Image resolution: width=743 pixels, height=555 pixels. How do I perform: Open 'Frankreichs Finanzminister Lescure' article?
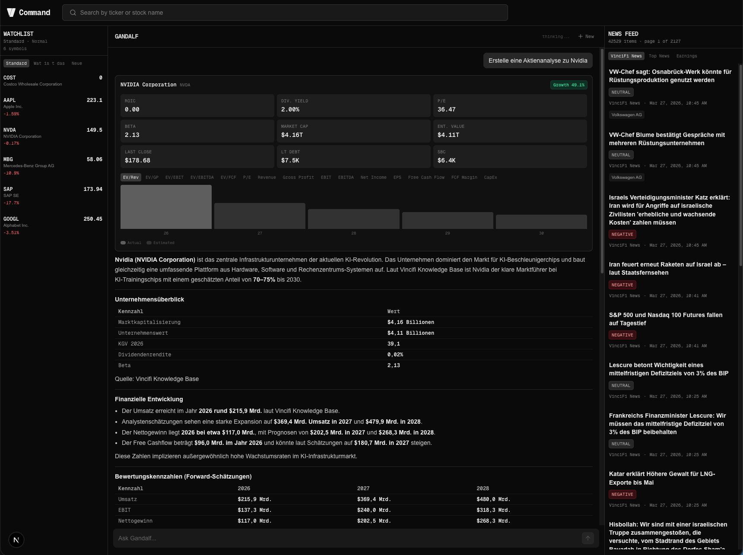[x=668, y=424]
